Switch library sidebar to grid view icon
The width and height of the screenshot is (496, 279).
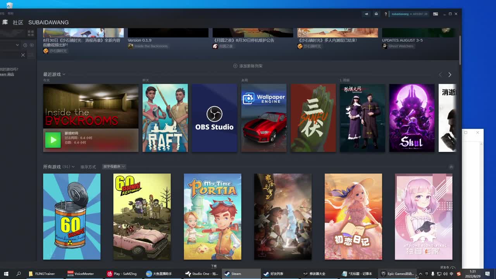pos(31,33)
